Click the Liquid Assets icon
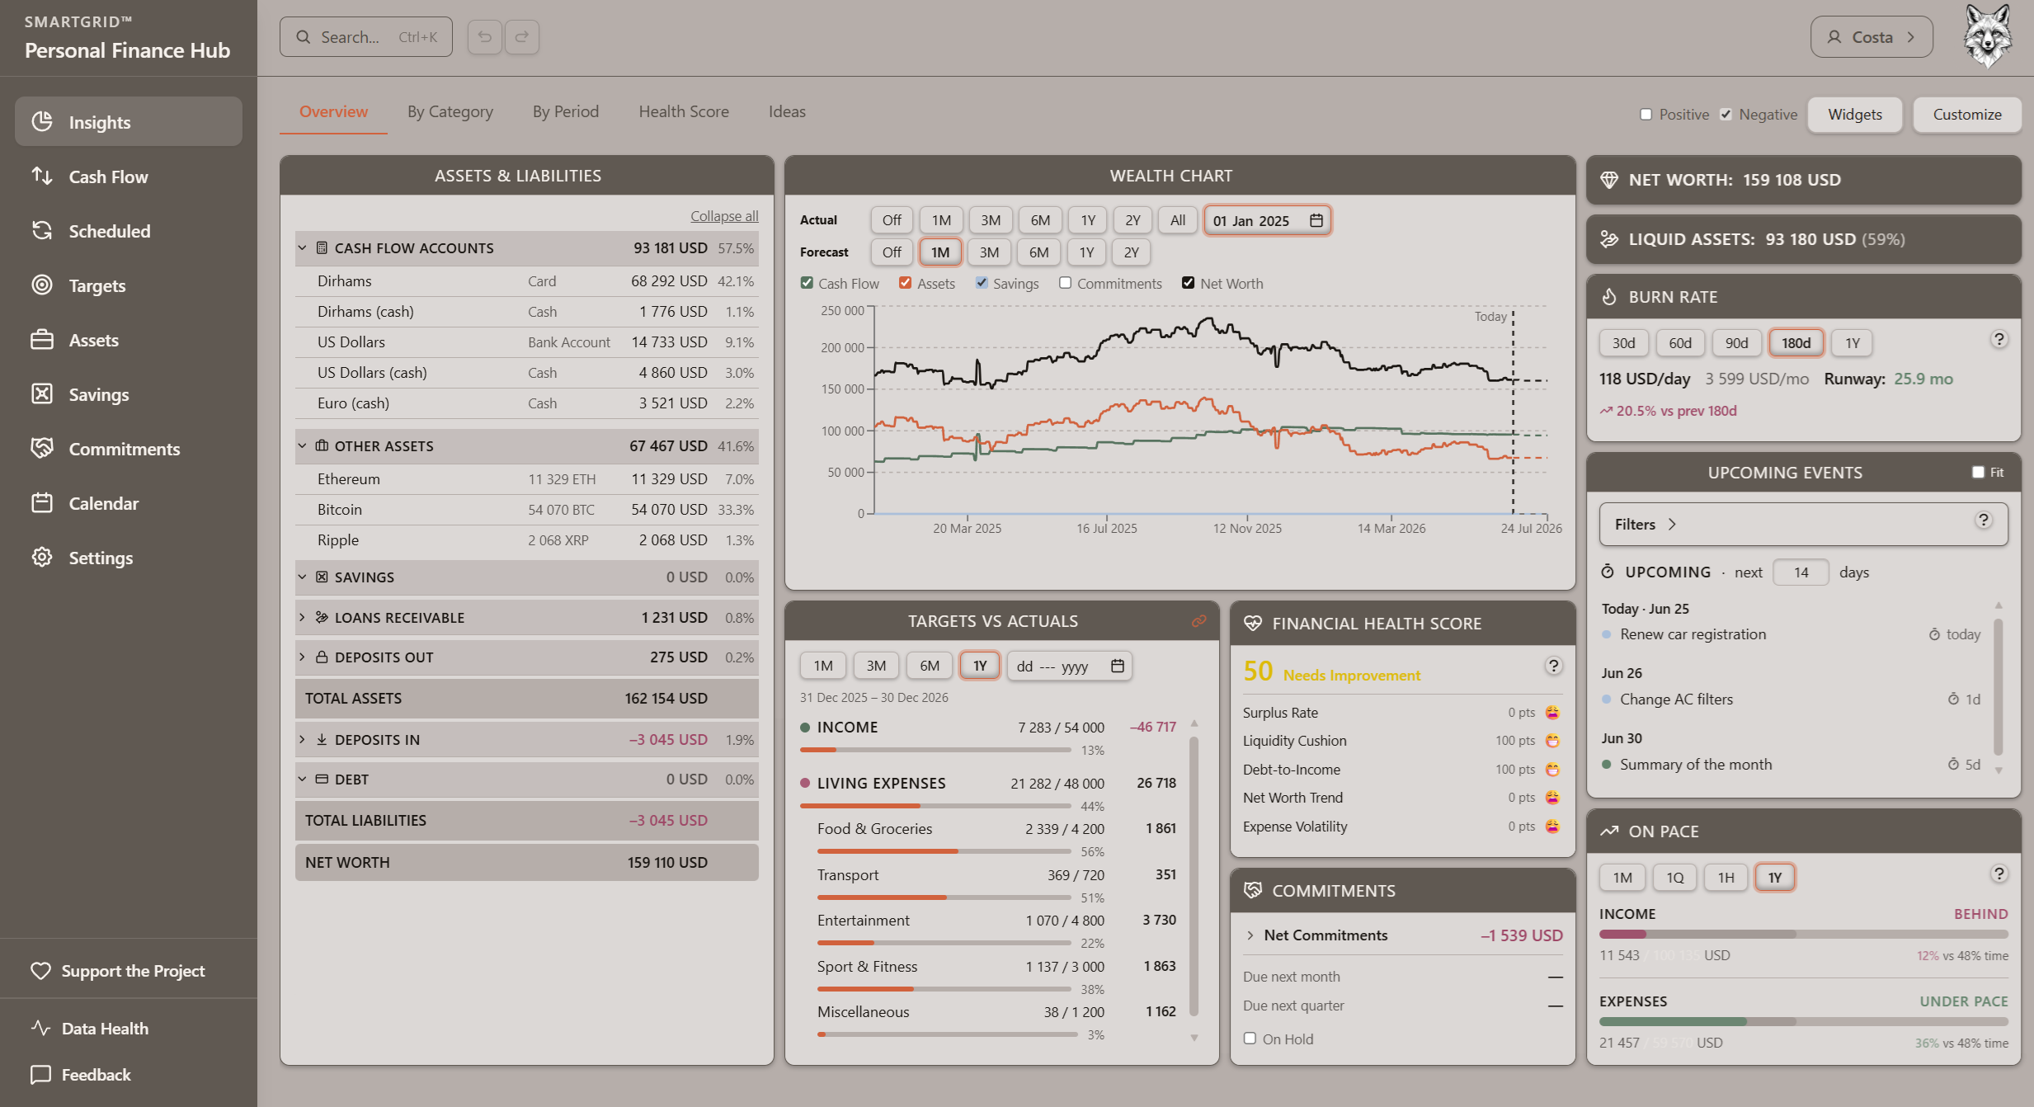2034x1107 pixels. pos(1609,239)
